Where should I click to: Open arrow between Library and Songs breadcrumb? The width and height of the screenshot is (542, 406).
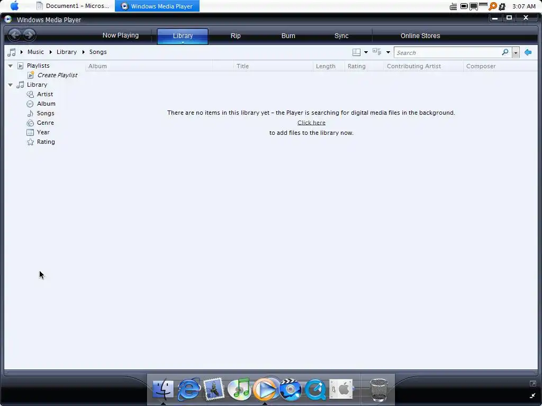(x=83, y=52)
